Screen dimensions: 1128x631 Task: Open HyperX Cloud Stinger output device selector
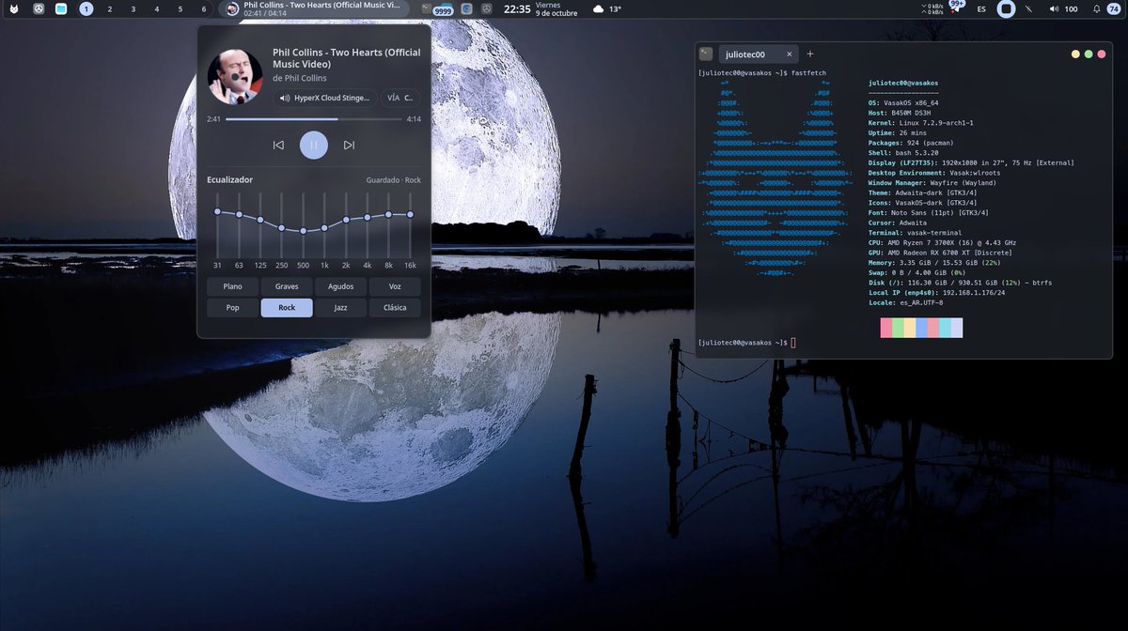click(326, 98)
